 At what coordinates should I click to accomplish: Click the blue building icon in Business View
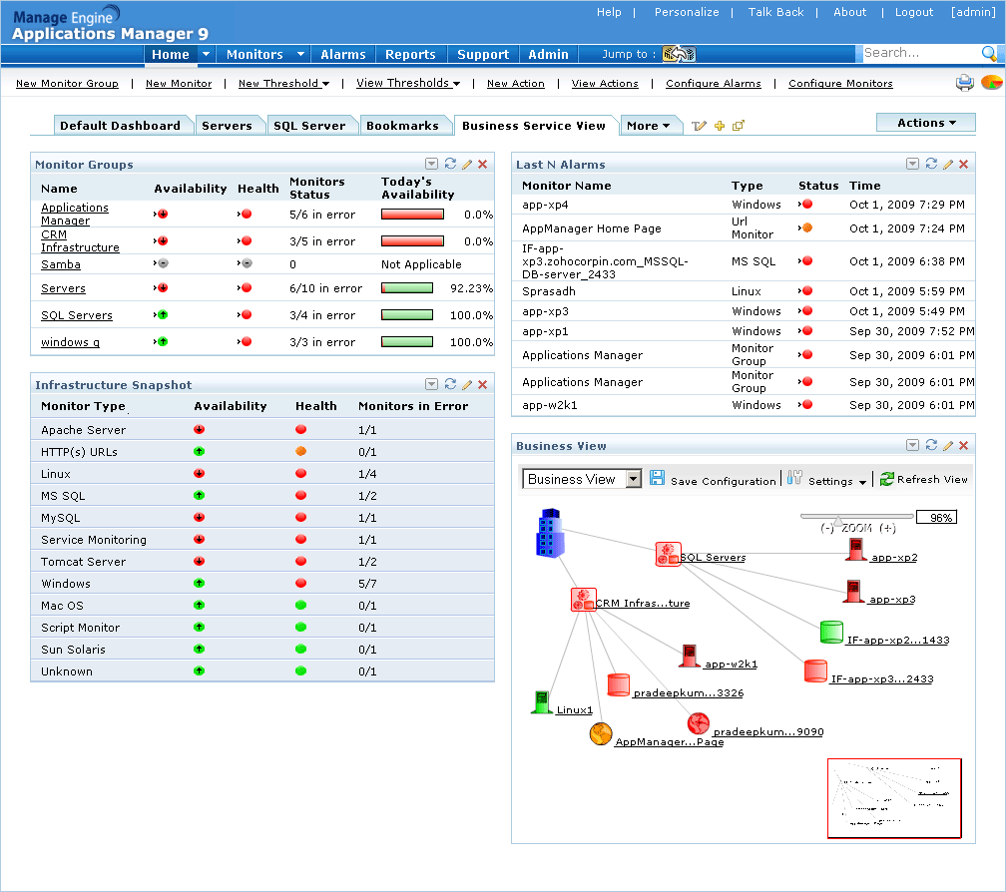[x=549, y=533]
